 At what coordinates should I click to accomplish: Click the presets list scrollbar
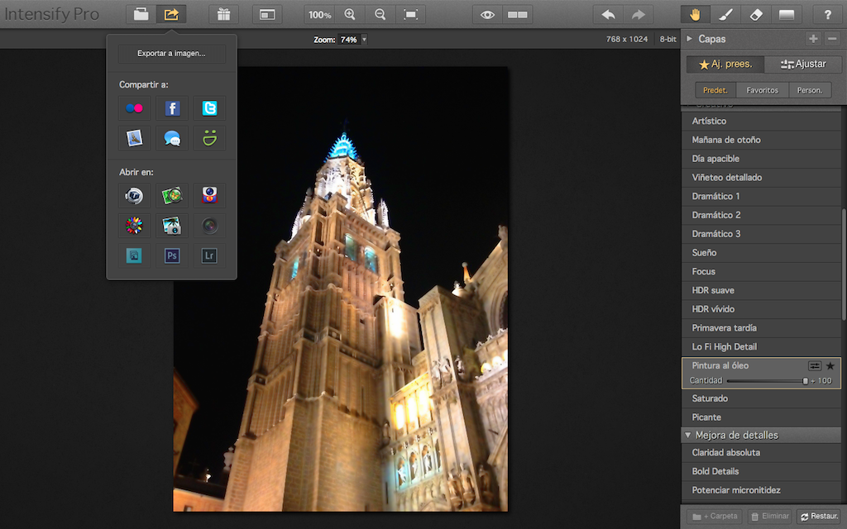click(x=845, y=264)
